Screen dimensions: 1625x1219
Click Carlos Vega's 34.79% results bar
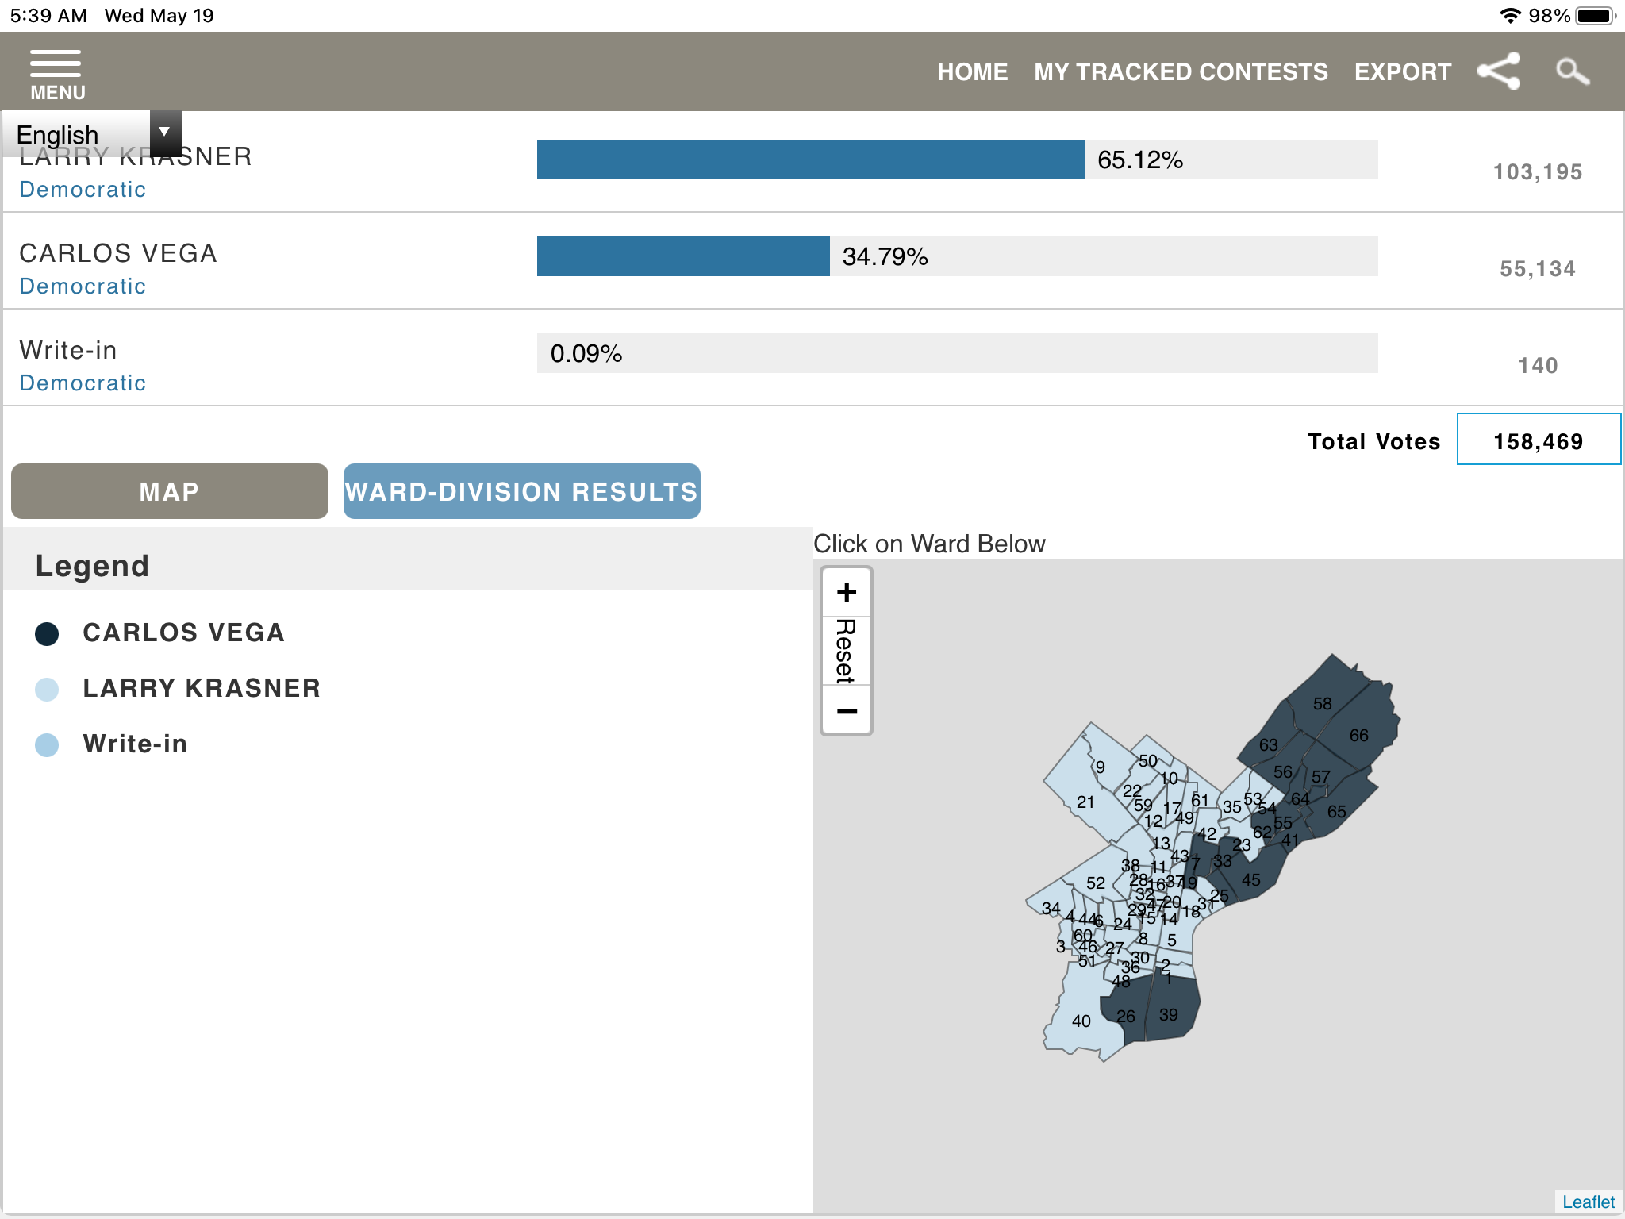point(683,256)
